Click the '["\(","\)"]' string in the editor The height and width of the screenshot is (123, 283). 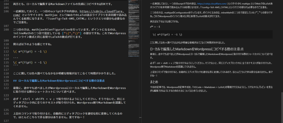click(72, 33)
